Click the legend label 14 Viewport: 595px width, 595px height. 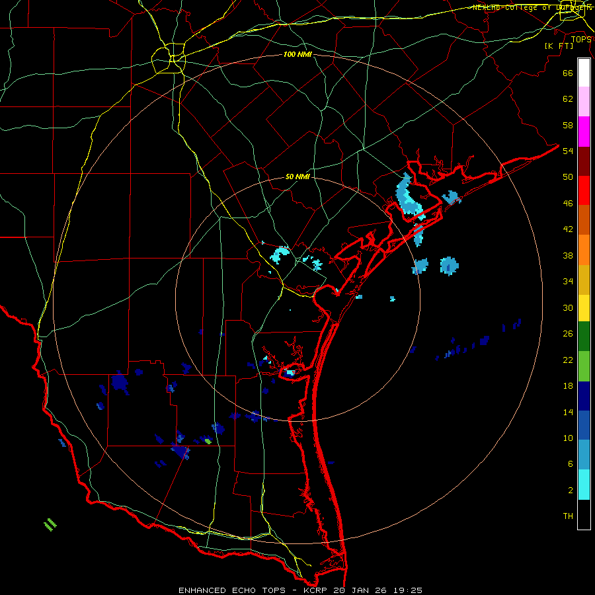[568, 412]
